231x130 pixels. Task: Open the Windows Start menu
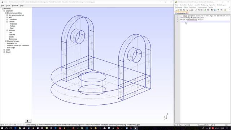(x=2, y=128)
